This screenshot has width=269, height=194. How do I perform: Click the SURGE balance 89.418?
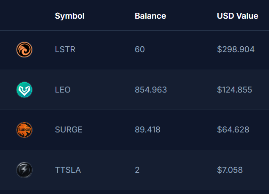tap(147, 129)
